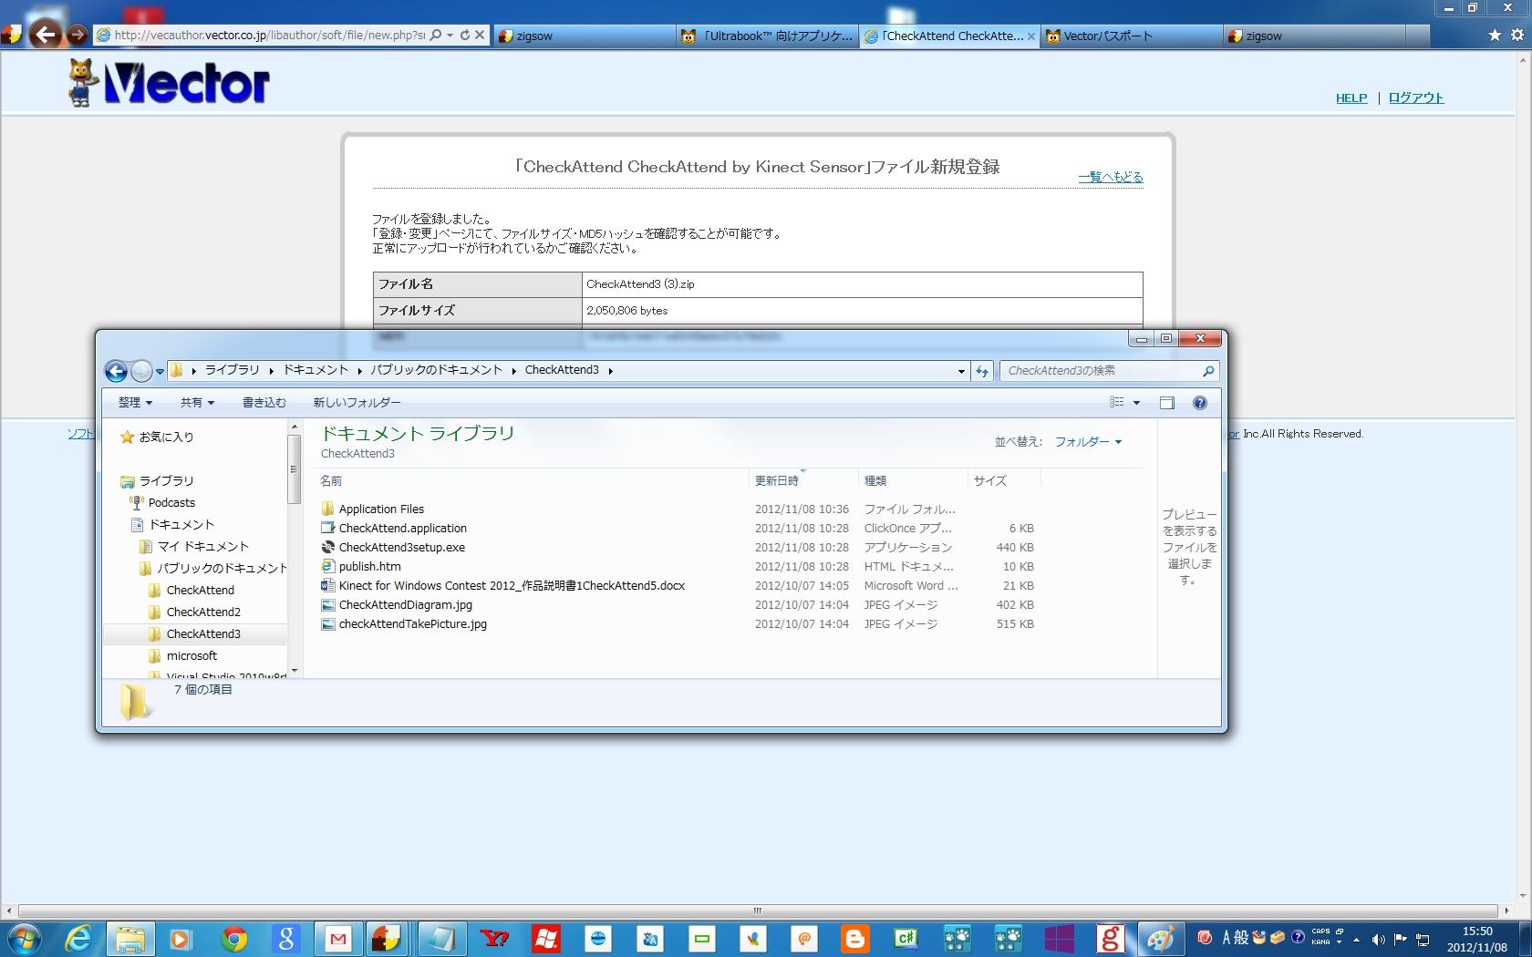Click the Windows Start orb

(25, 938)
